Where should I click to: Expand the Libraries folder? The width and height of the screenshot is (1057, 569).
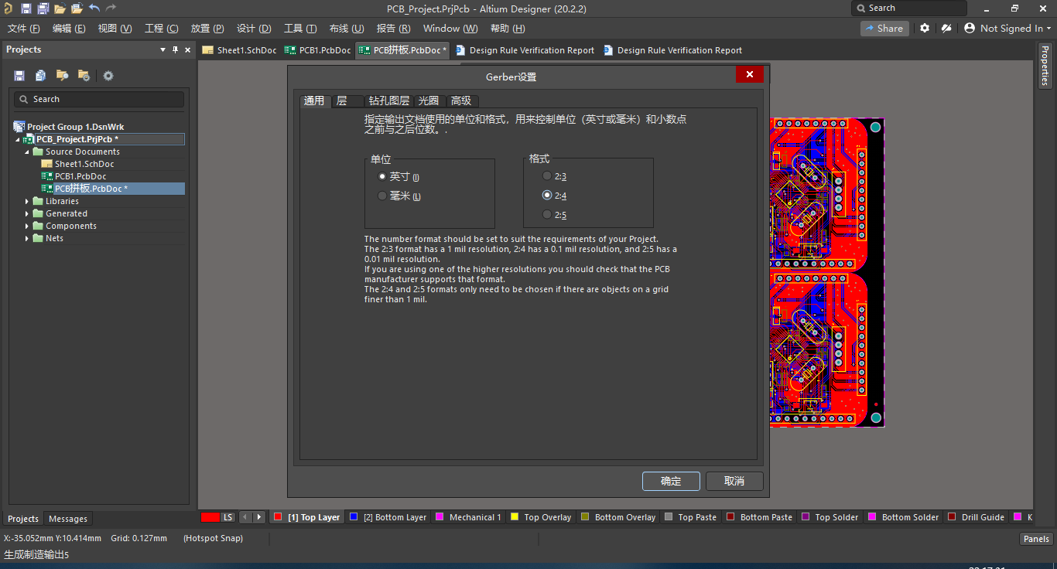27,200
